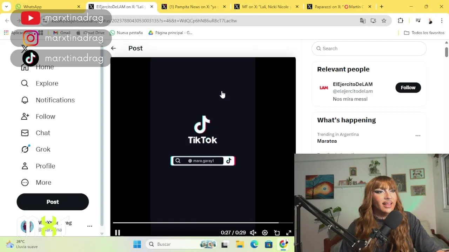
Task: Focus the X Search field
Action: coord(369,49)
